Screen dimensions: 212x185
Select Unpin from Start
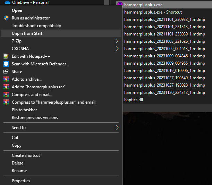point(61,33)
